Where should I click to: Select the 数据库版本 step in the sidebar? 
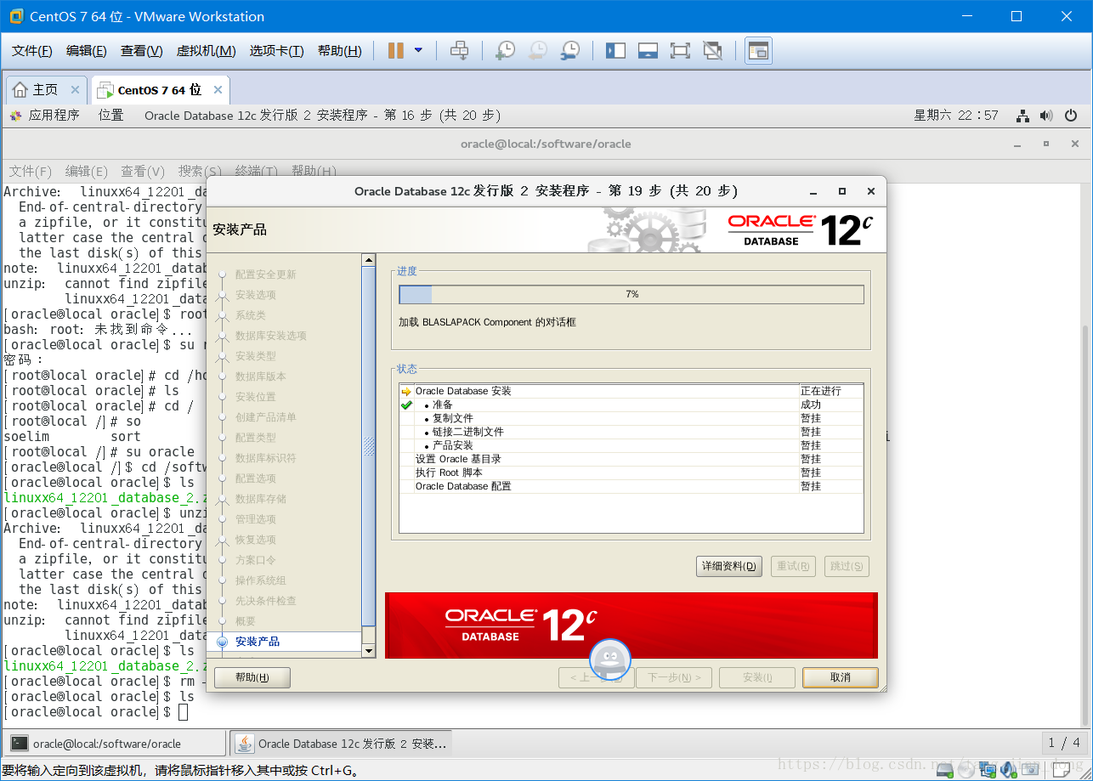[x=260, y=376]
